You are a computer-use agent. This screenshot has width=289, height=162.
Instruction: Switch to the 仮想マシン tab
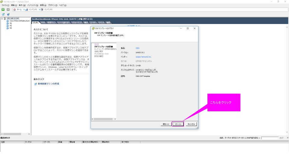(51, 22)
